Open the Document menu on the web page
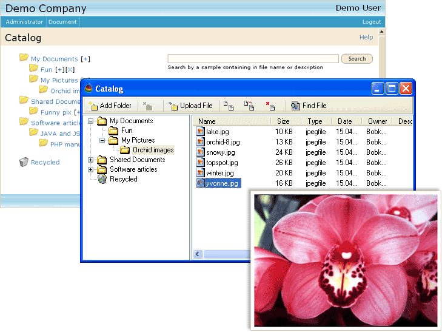 [62, 22]
